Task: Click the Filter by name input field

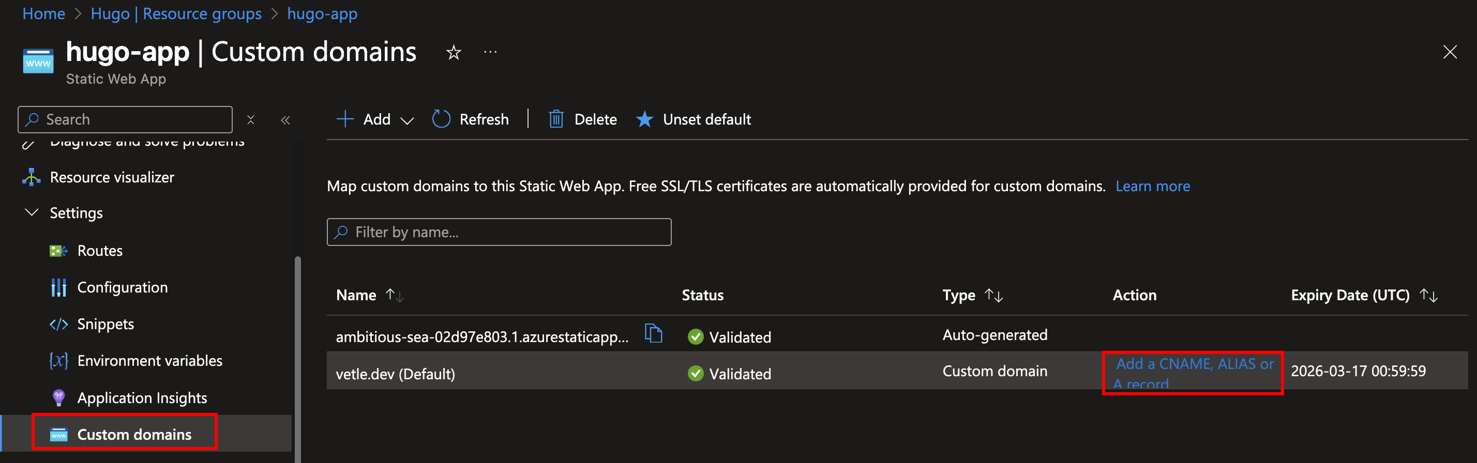Action: pyautogui.click(x=499, y=232)
